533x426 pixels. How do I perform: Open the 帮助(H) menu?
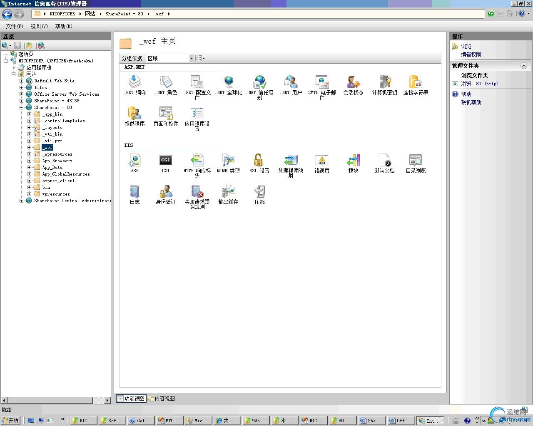[64, 26]
